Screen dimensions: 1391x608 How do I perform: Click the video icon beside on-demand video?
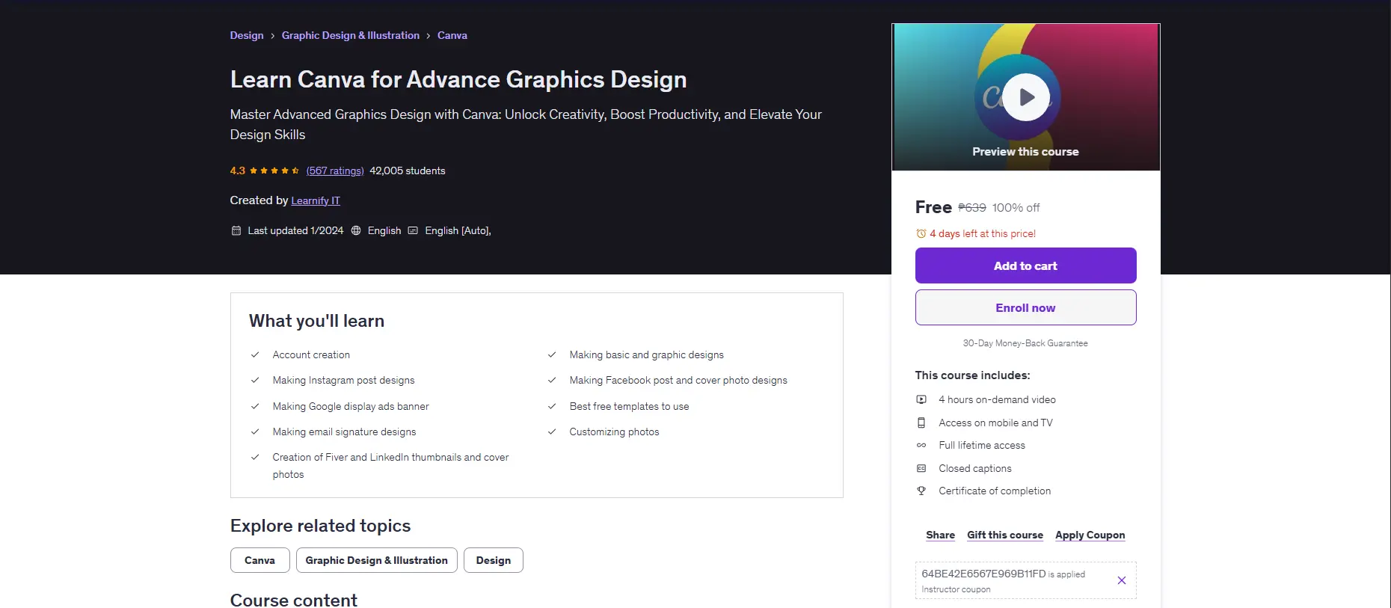pos(921,399)
